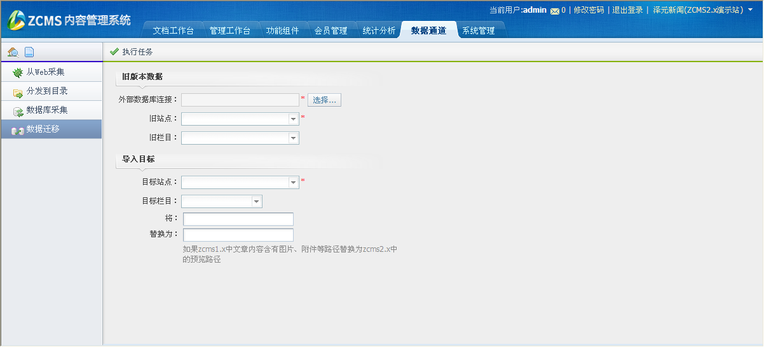Screen dimensions: 764x347
Task: Click the migration icon beside 数据迁移
Action: [18, 130]
